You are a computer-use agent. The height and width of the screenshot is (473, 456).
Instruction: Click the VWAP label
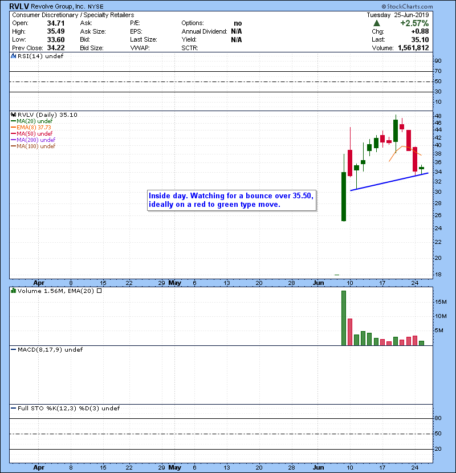140,48
